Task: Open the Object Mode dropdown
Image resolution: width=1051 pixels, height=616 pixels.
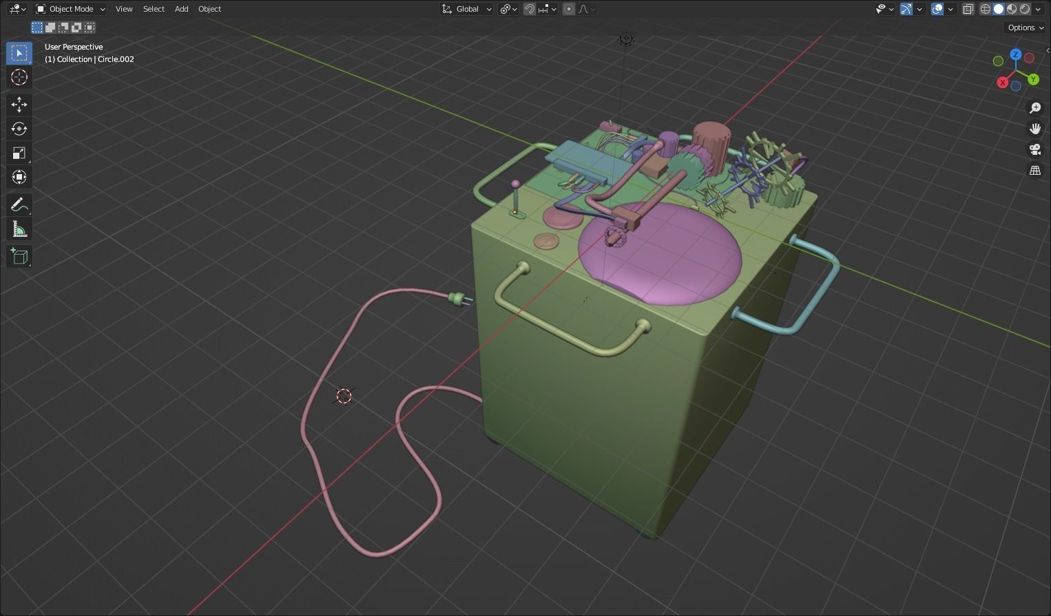Action: (69, 9)
